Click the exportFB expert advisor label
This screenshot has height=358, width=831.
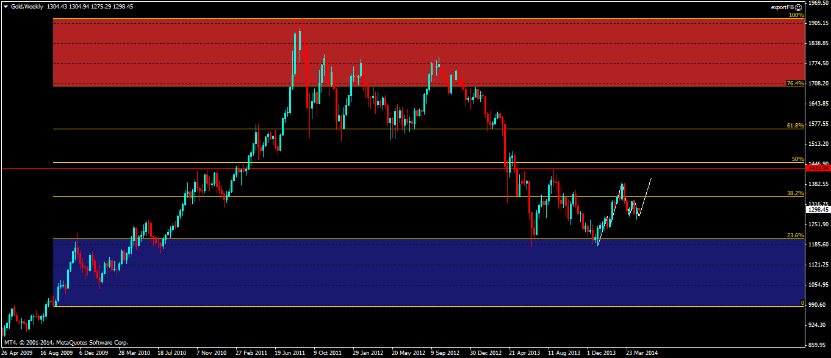click(x=783, y=6)
